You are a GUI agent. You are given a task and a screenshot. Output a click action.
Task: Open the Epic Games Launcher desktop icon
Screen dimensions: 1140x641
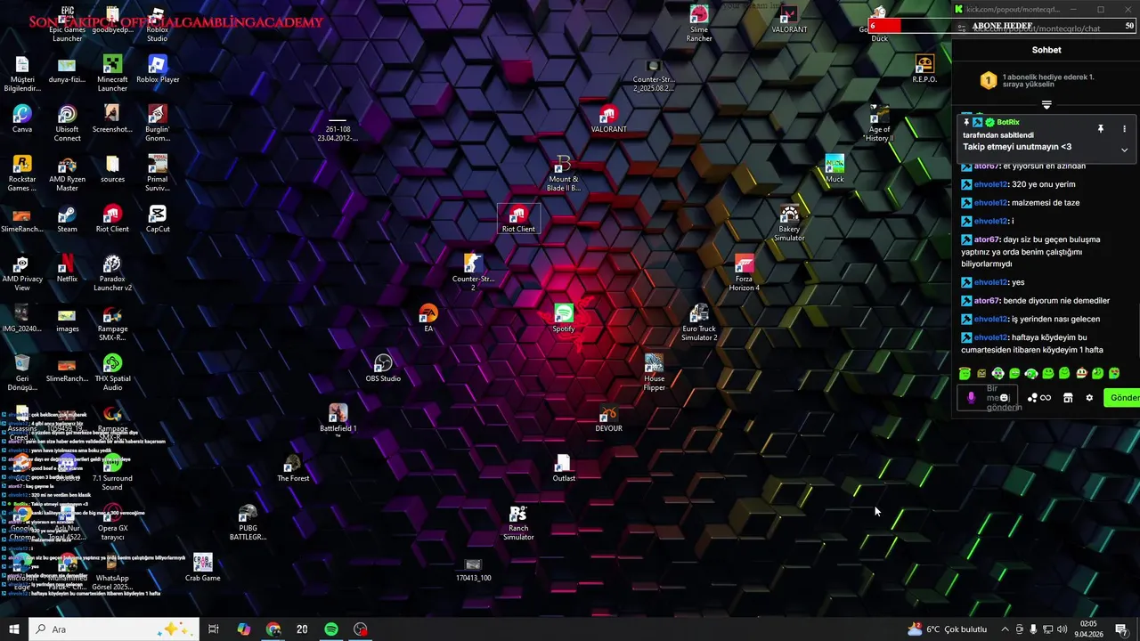coord(67,24)
